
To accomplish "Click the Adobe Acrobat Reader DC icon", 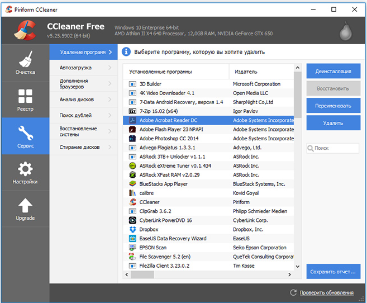I will (132, 120).
